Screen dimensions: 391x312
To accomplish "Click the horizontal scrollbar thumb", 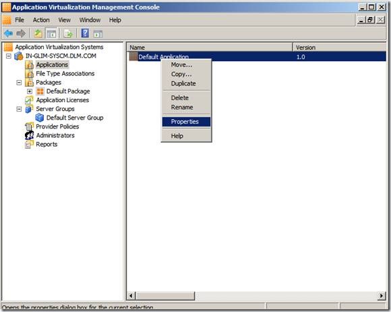I will pos(165,296).
